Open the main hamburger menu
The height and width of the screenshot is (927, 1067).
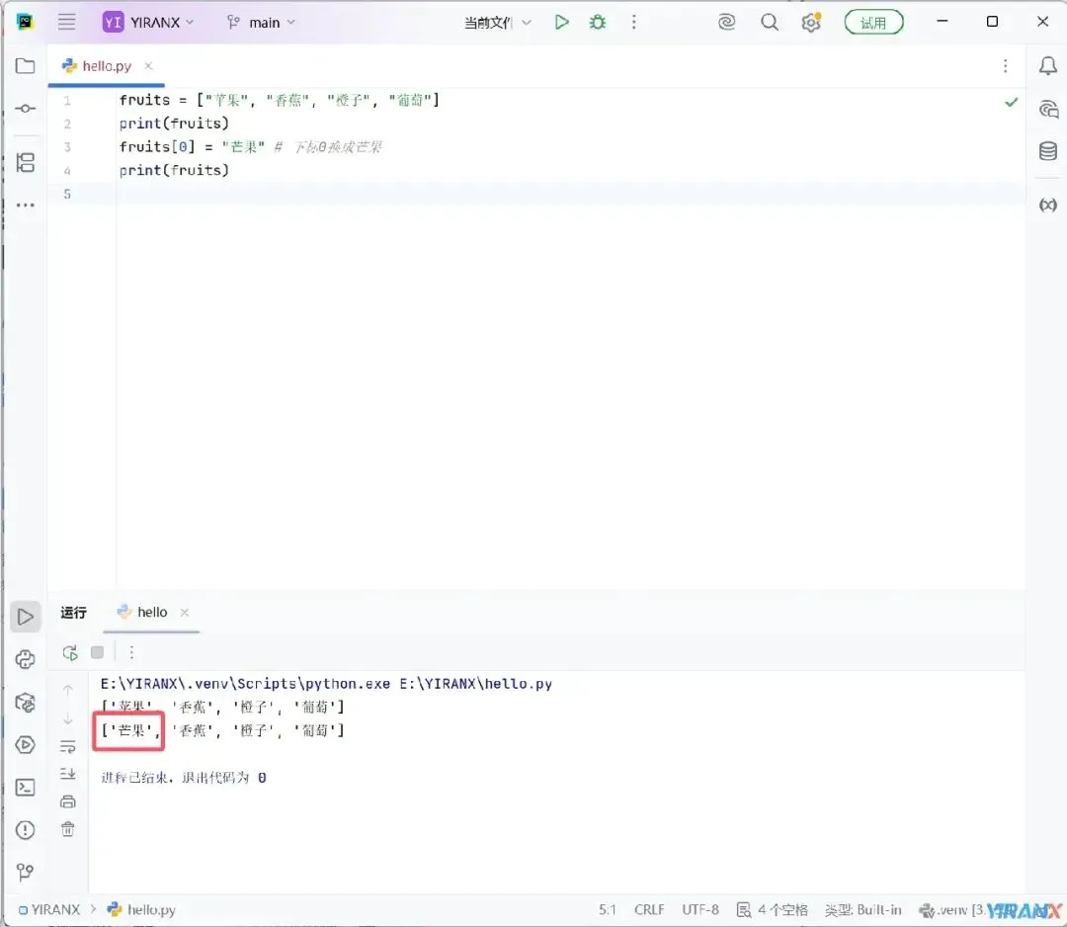click(x=67, y=23)
